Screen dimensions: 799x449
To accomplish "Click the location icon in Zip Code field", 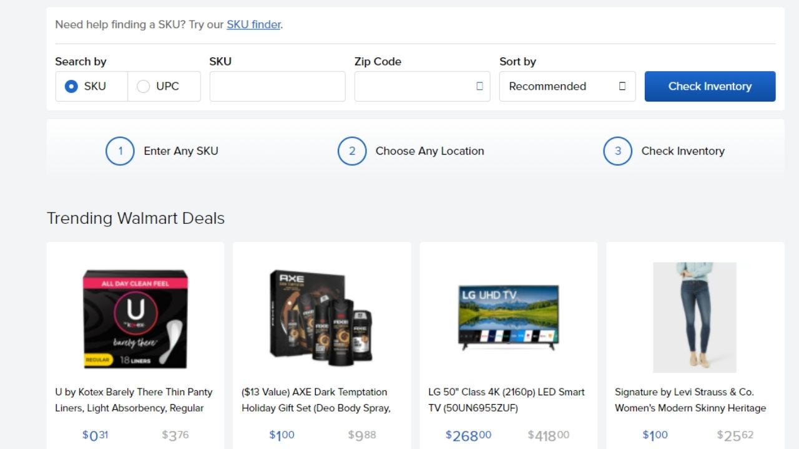I will click(479, 86).
